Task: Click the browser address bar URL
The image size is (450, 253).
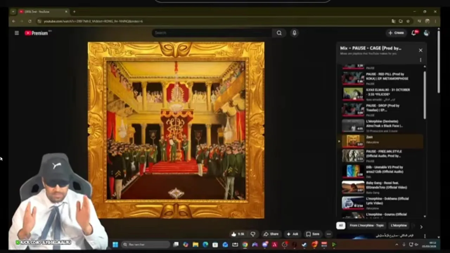Action: 93,21
